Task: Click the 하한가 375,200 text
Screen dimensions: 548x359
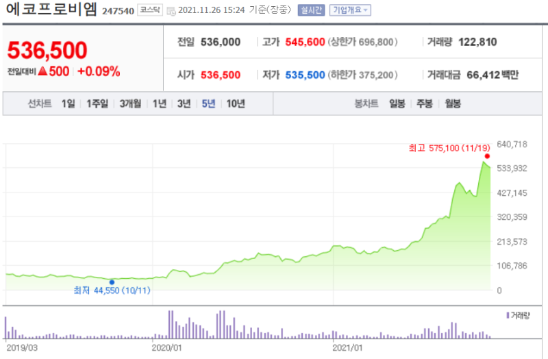Action: pos(362,75)
